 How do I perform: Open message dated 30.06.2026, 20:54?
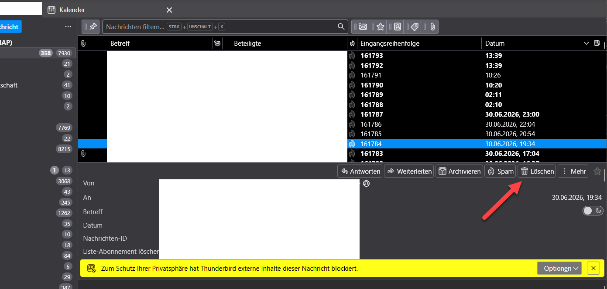(x=342, y=134)
